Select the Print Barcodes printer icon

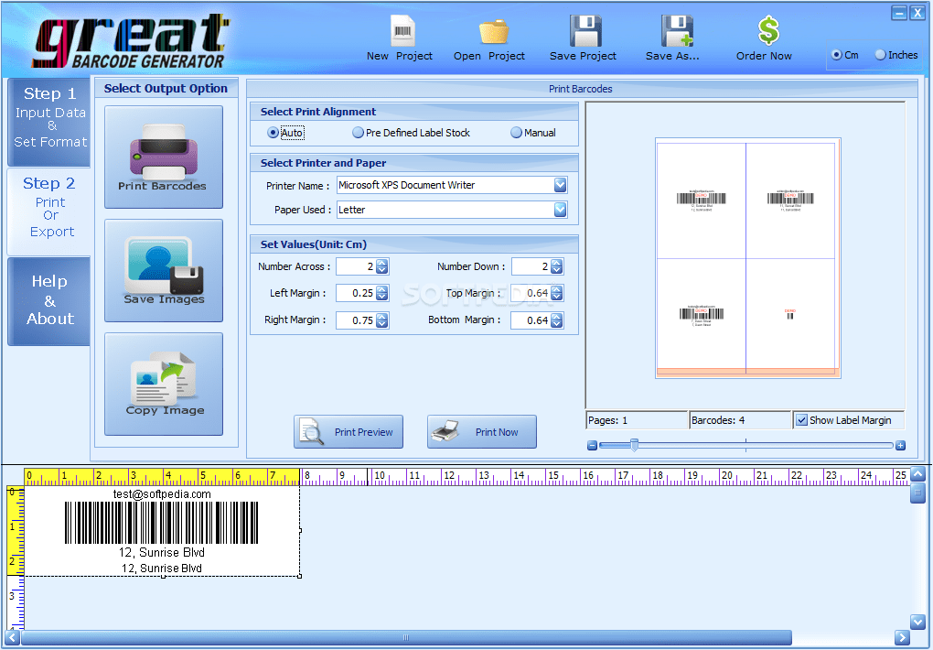(163, 156)
